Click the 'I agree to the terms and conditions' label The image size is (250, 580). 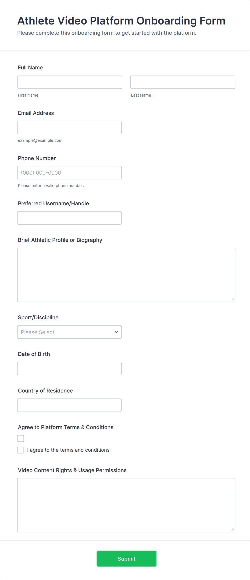(x=68, y=450)
